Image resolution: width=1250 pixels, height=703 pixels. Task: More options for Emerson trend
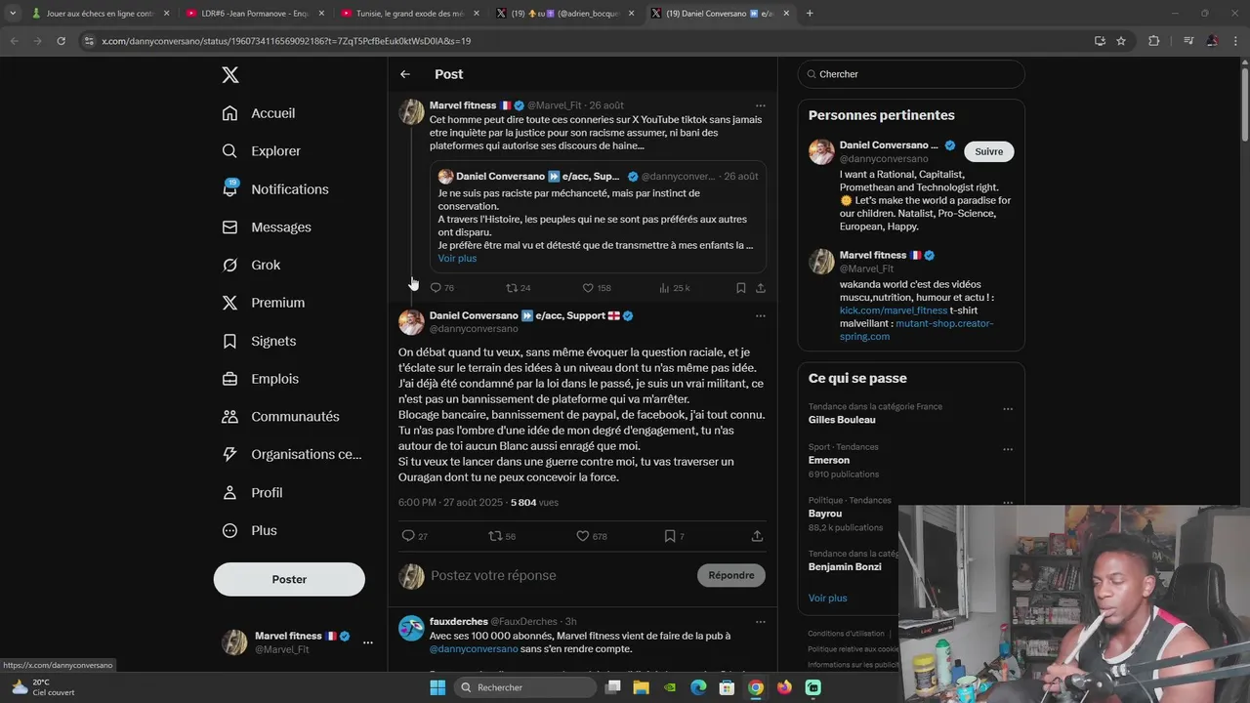[x=1008, y=449]
